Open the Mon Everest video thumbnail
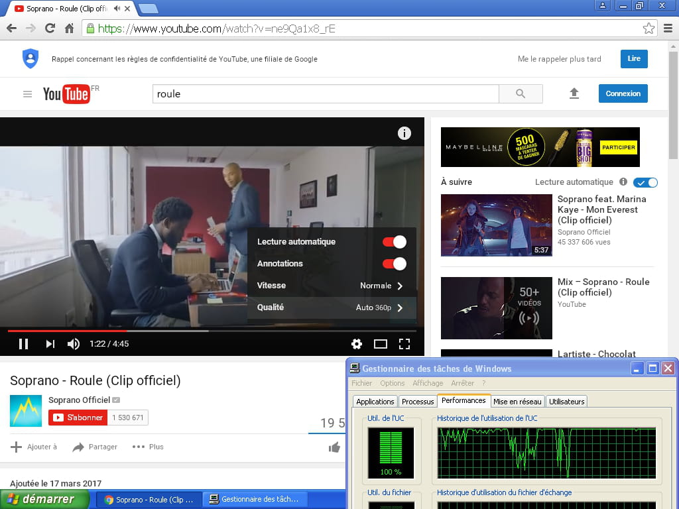The width and height of the screenshot is (679, 509). pos(496,225)
